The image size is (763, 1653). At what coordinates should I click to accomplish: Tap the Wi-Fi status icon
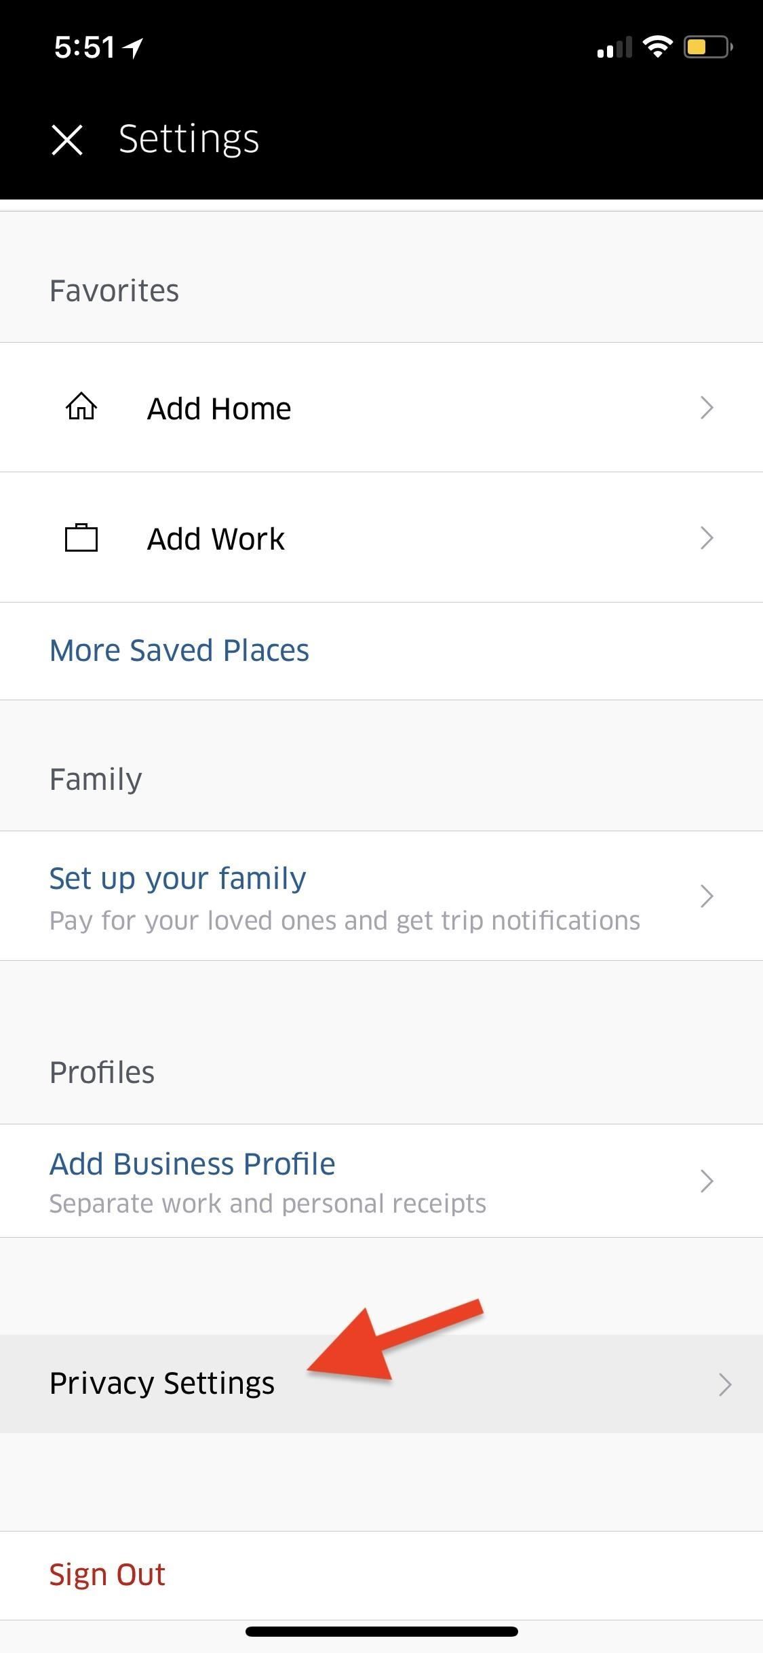(657, 47)
